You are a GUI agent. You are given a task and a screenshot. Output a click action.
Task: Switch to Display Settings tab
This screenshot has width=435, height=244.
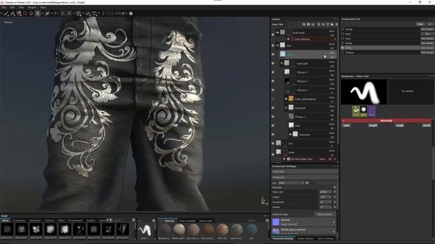click(x=305, y=238)
